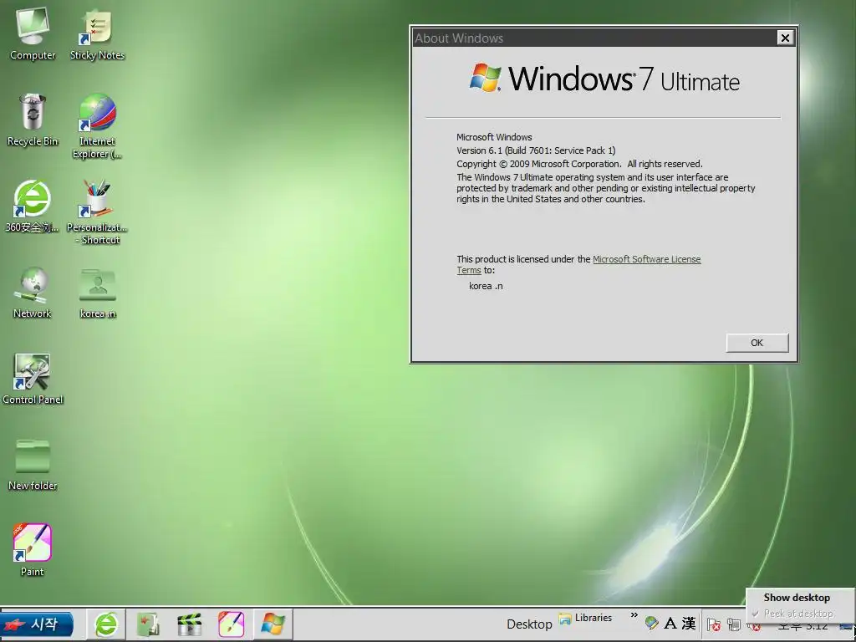Open the clapperboard video app in taskbar
The image size is (856, 642).
tap(190, 624)
